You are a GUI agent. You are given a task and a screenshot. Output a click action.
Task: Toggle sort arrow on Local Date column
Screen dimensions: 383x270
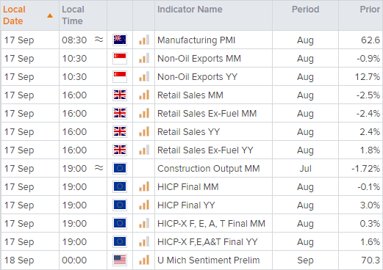pyautogui.click(x=50, y=15)
